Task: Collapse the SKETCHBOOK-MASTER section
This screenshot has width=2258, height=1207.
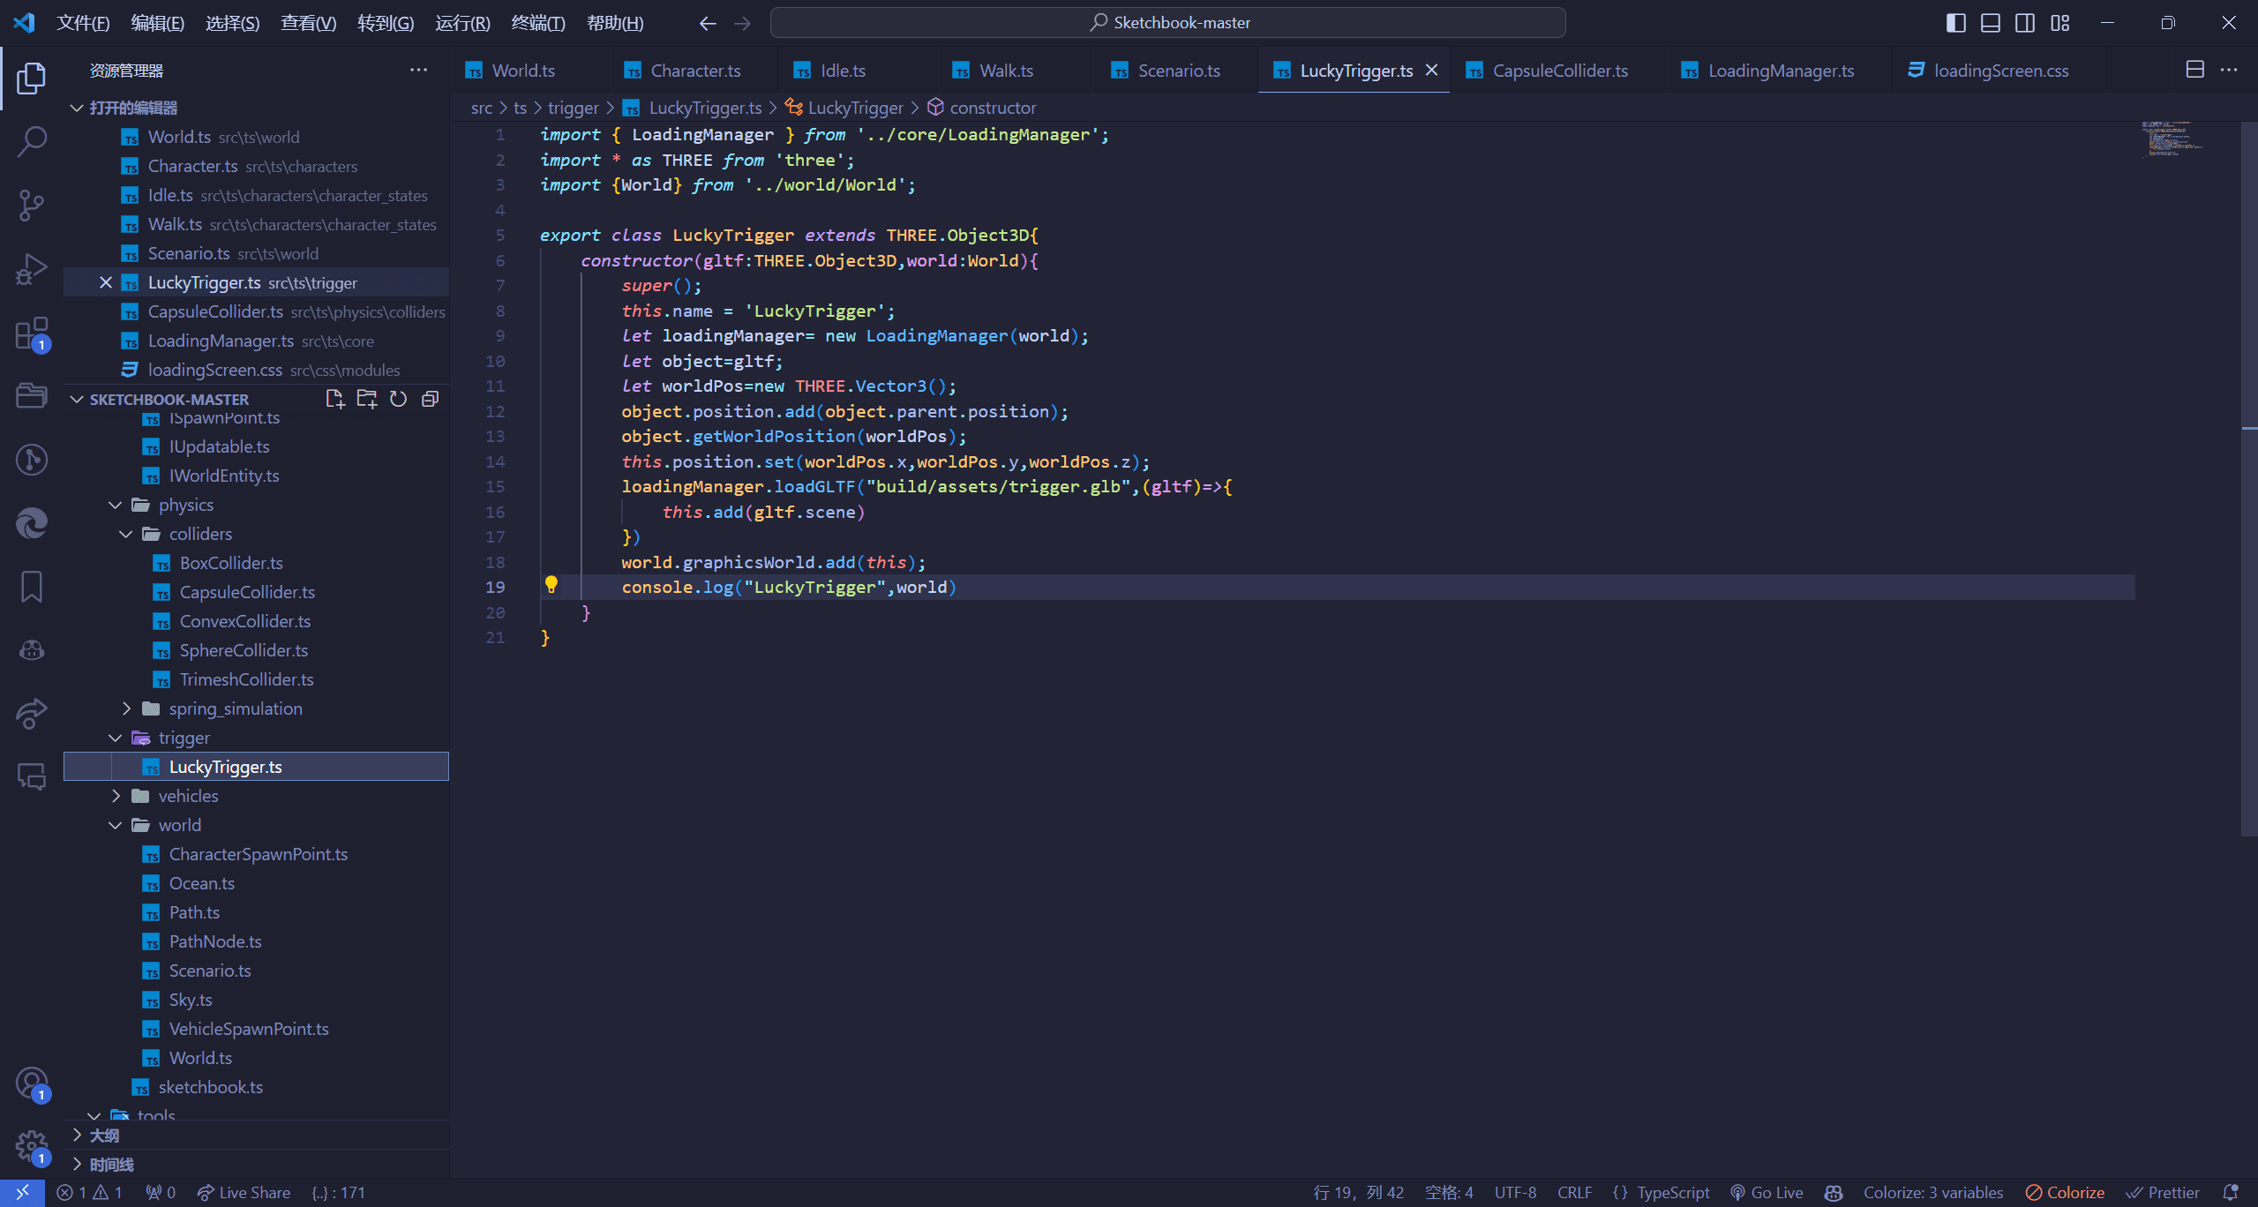Action: click(x=77, y=399)
